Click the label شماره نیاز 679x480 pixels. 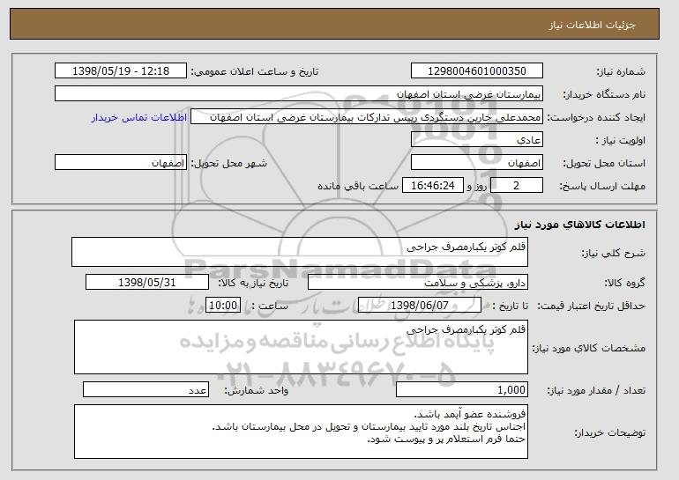coord(621,72)
